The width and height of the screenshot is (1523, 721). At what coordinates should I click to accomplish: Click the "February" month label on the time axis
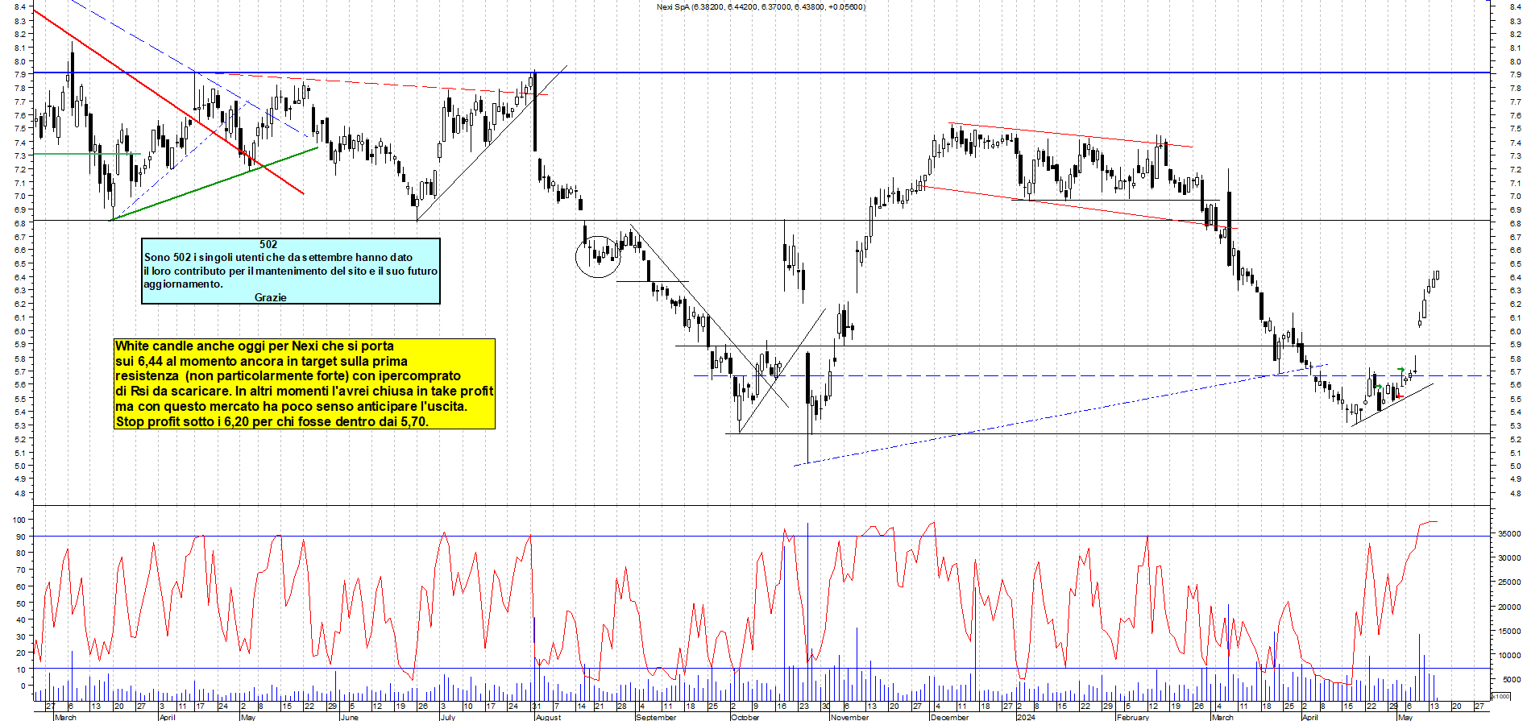[x=1133, y=717]
